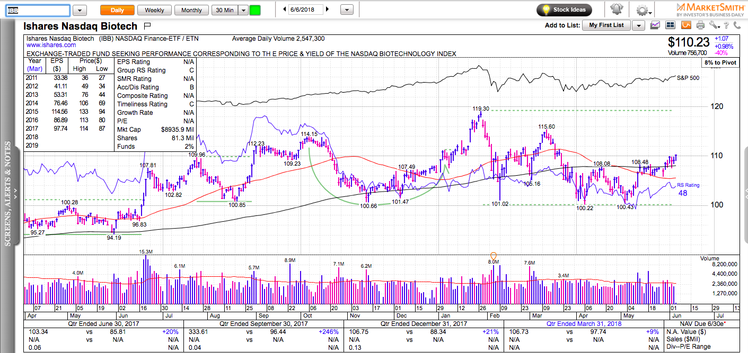
Task: Open Stock Ideas
Action: [x=564, y=10]
